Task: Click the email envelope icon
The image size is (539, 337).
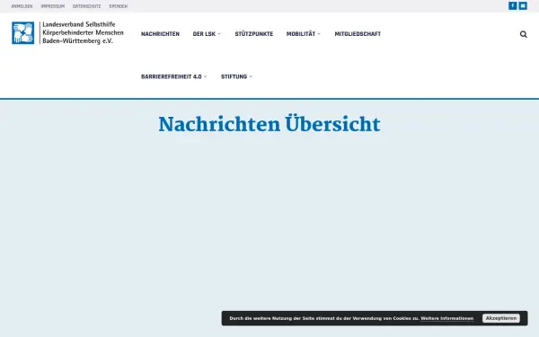Action: (523, 6)
